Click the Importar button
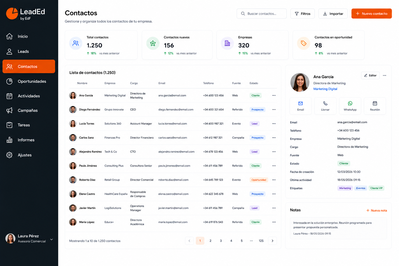 [x=333, y=14]
